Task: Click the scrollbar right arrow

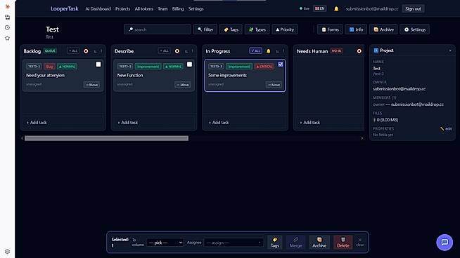Action: pos(362,138)
